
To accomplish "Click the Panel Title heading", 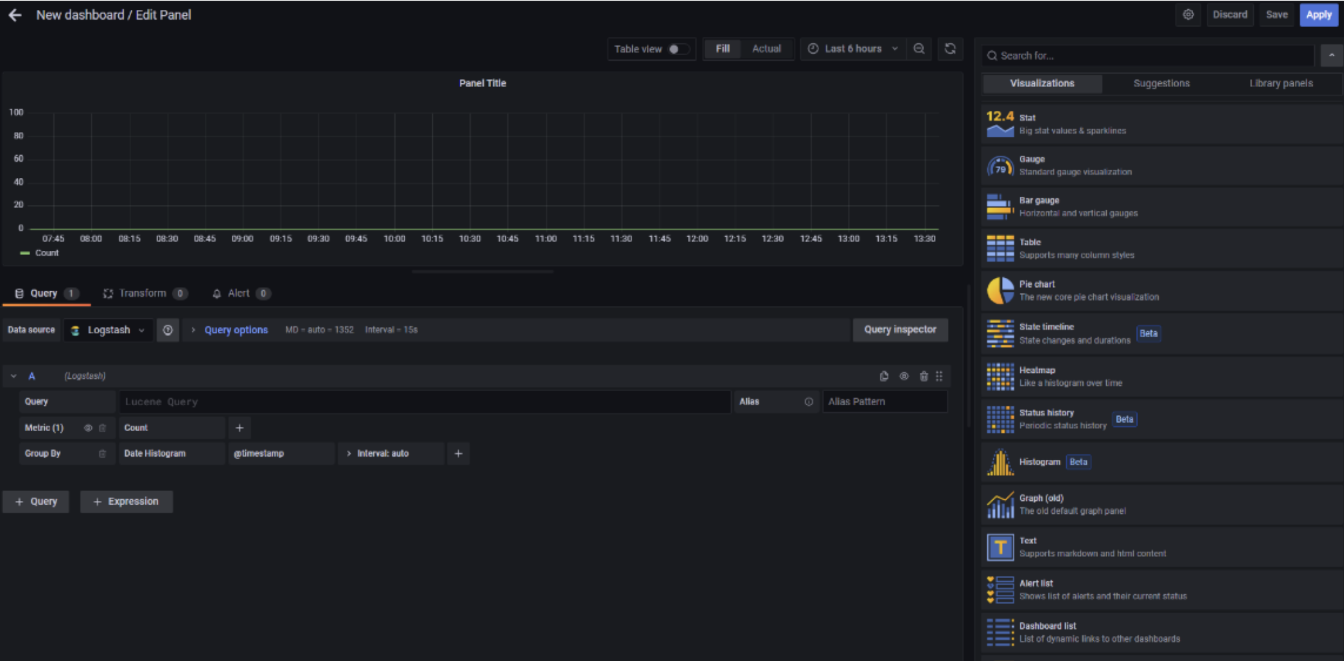I will [483, 83].
